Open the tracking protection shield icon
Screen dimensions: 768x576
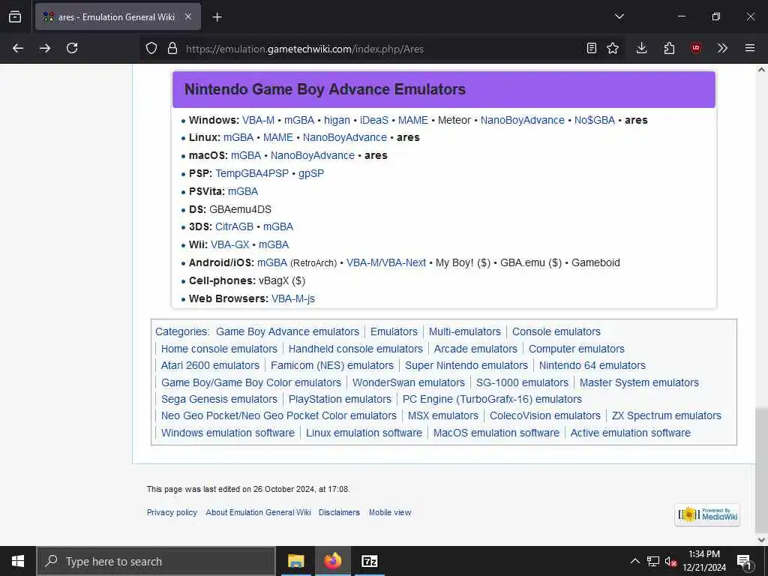tap(151, 48)
